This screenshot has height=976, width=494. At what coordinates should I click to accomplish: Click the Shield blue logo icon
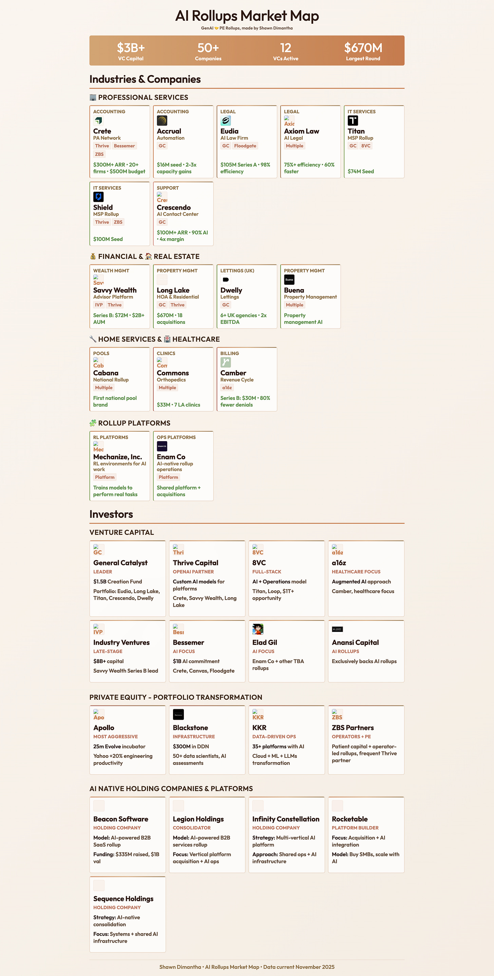pos(98,196)
